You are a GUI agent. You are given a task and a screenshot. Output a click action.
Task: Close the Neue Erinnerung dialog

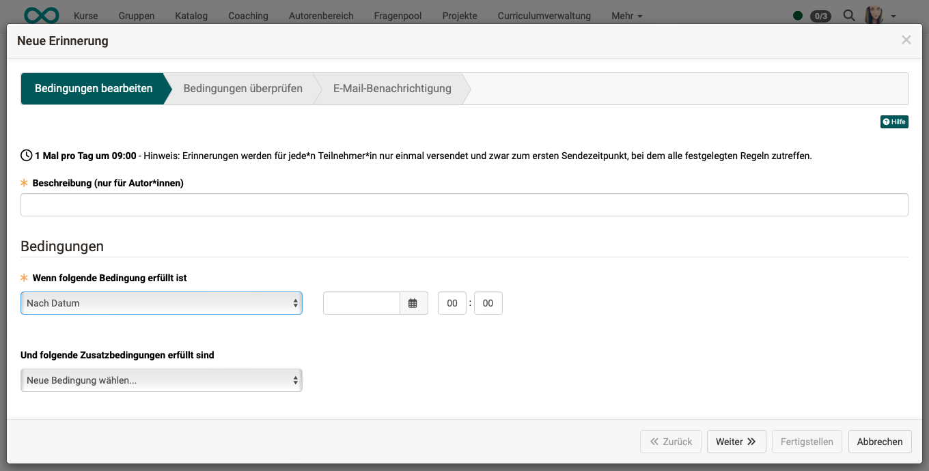(906, 40)
